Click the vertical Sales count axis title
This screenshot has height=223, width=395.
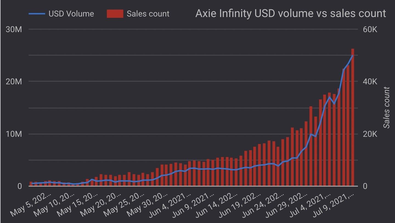click(x=386, y=107)
